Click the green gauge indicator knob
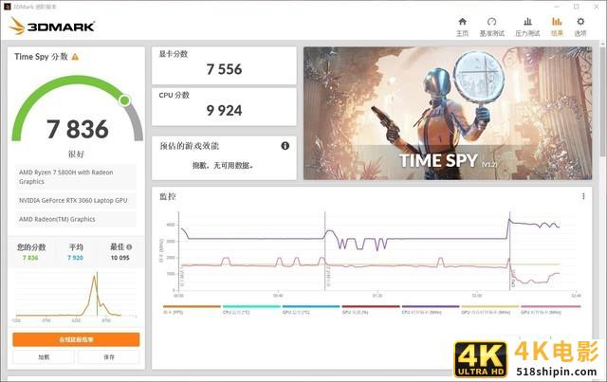Image resolution: width=607 pixels, height=382 pixels. pyautogui.click(x=124, y=100)
